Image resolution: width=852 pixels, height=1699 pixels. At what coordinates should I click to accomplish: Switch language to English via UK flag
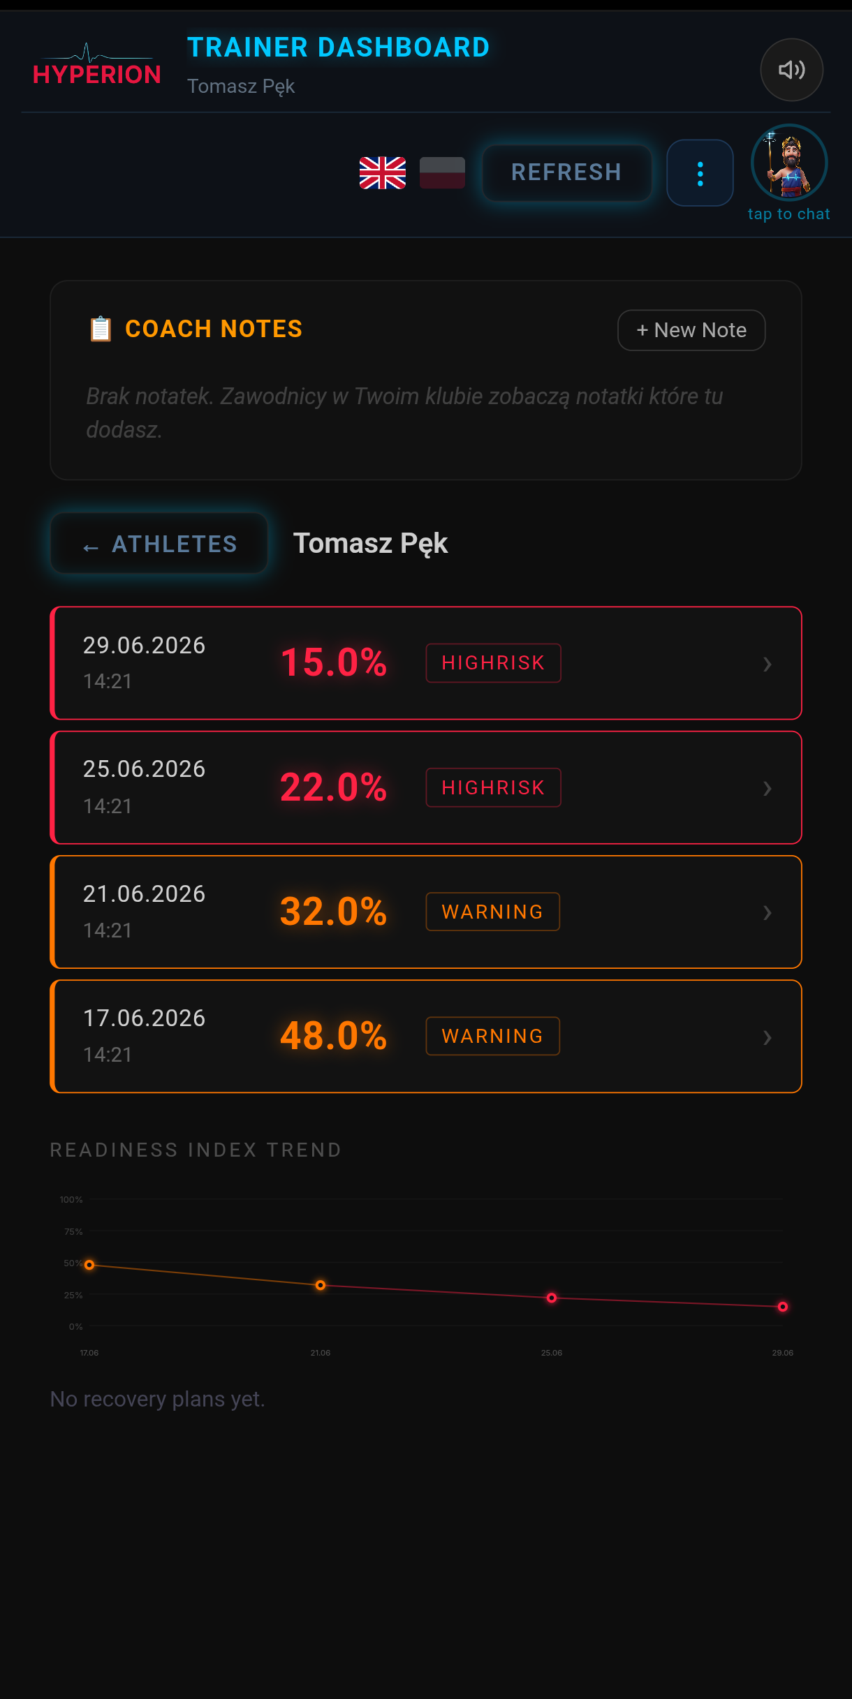pos(383,172)
